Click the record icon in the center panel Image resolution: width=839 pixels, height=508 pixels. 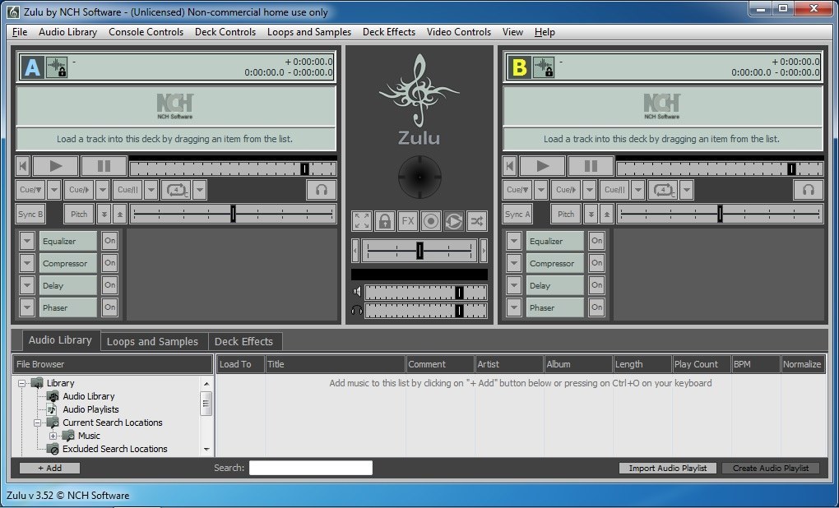click(429, 221)
